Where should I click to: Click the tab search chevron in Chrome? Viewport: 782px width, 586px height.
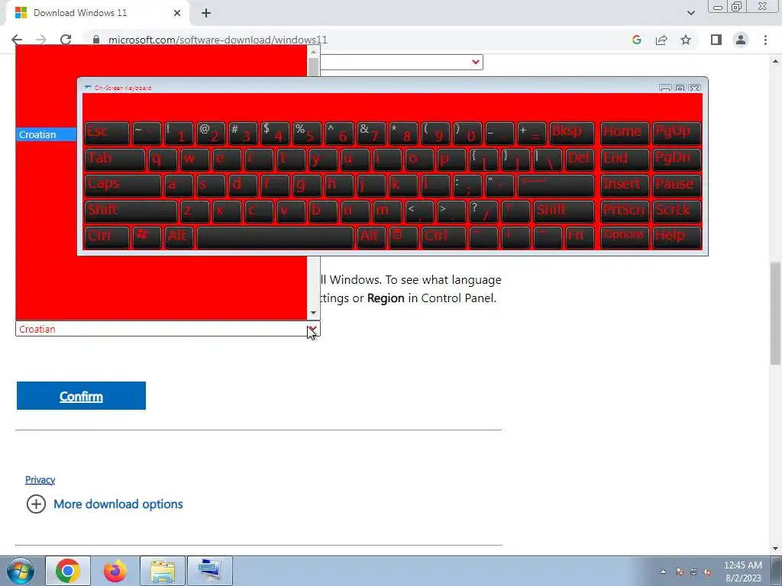[x=690, y=13]
